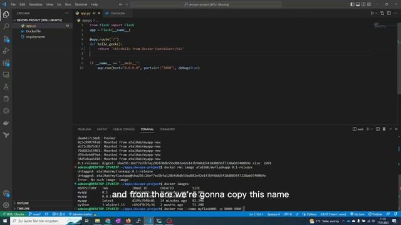Open the Selection menu
The height and width of the screenshot is (225, 401).
click(36, 4)
